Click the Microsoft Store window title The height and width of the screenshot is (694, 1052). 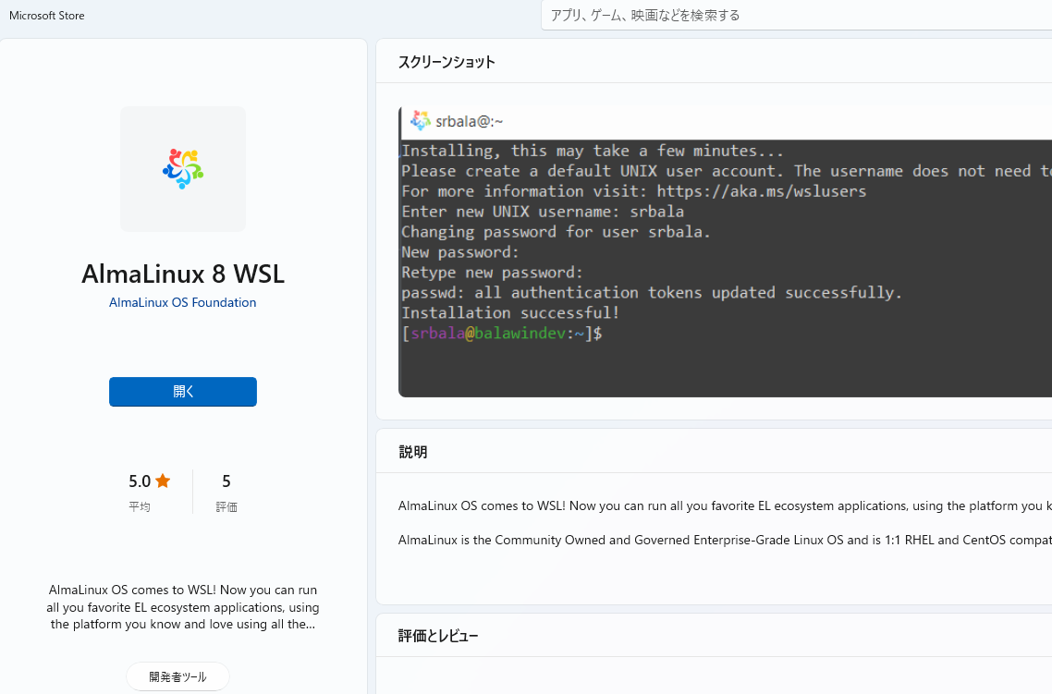(47, 16)
